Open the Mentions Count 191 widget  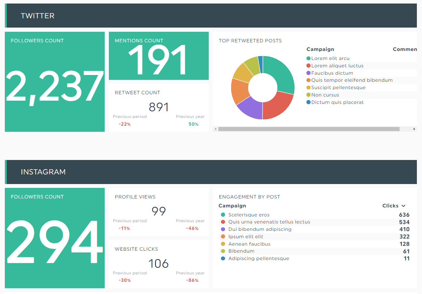coord(159,56)
